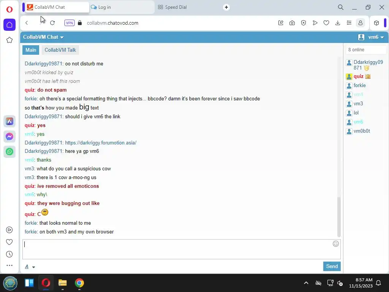Open the Windows Start orb
This screenshot has height=292, width=389.
10,283
